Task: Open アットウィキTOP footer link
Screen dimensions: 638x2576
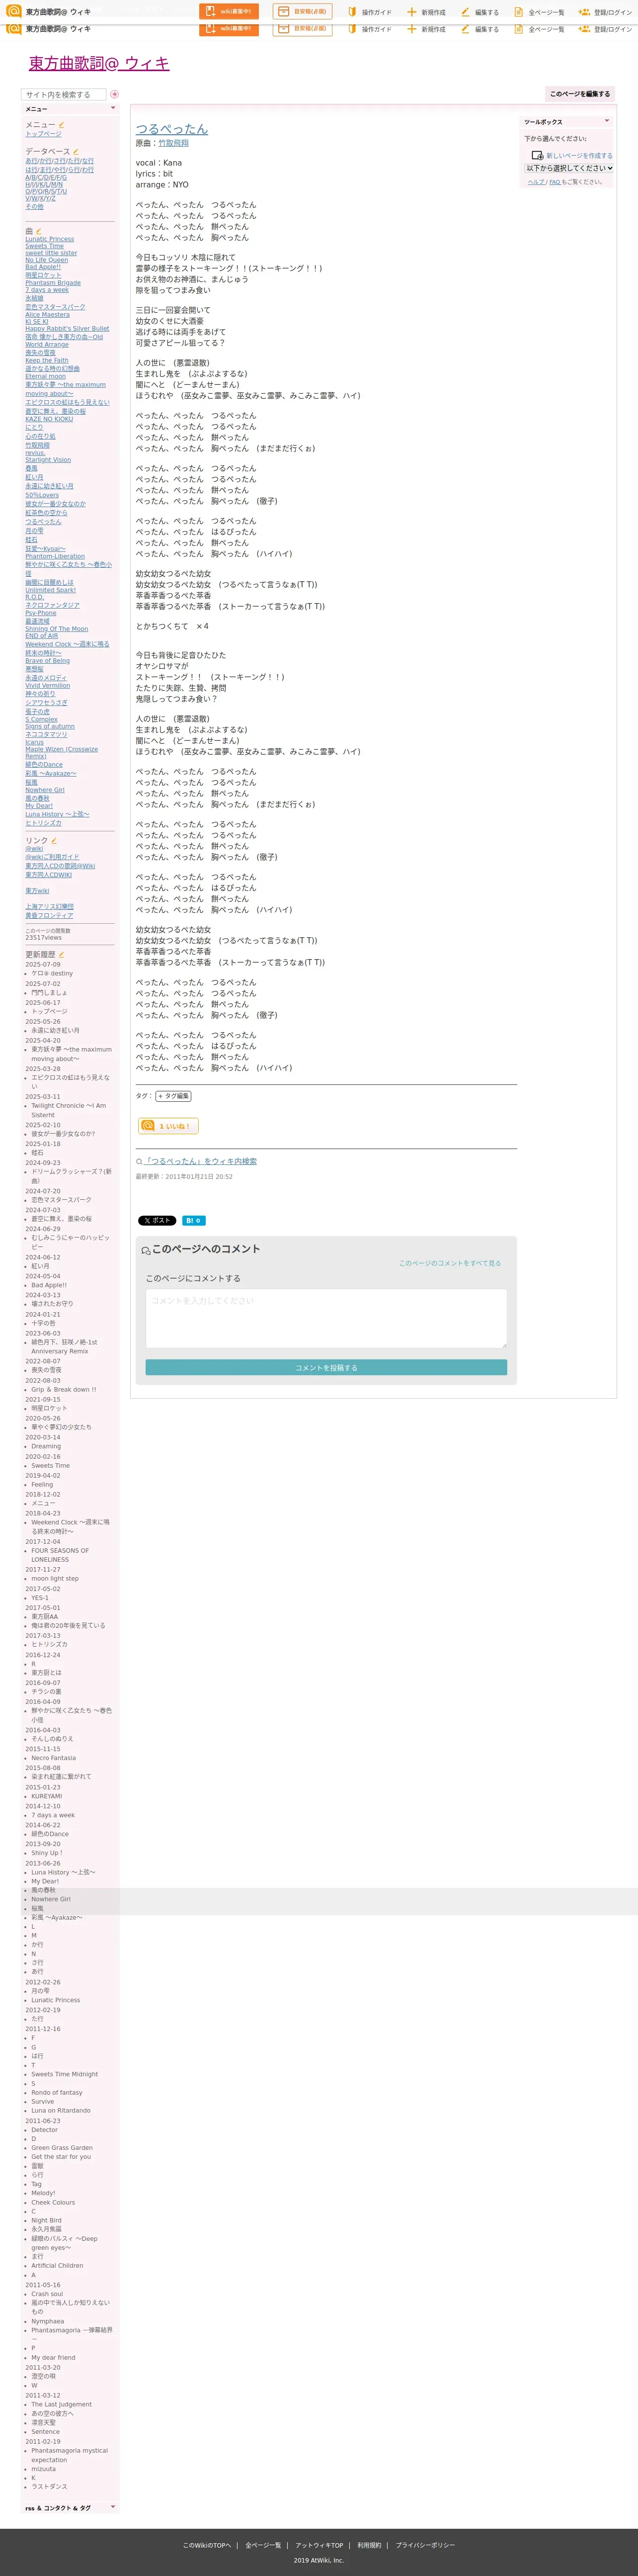Action: point(319,2545)
